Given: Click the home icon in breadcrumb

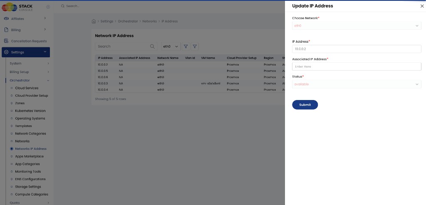Looking at the screenshot, I should click(x=94, y=21).
